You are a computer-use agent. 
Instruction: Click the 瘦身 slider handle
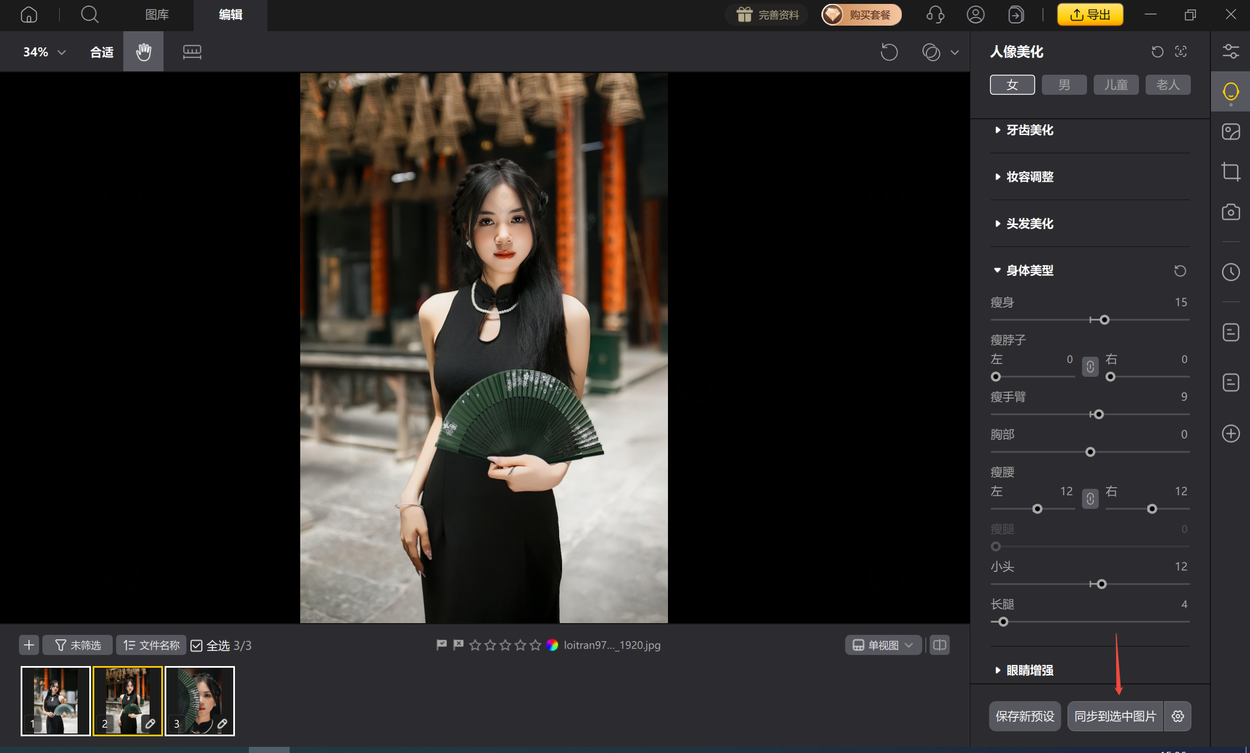click(1104, 320)
